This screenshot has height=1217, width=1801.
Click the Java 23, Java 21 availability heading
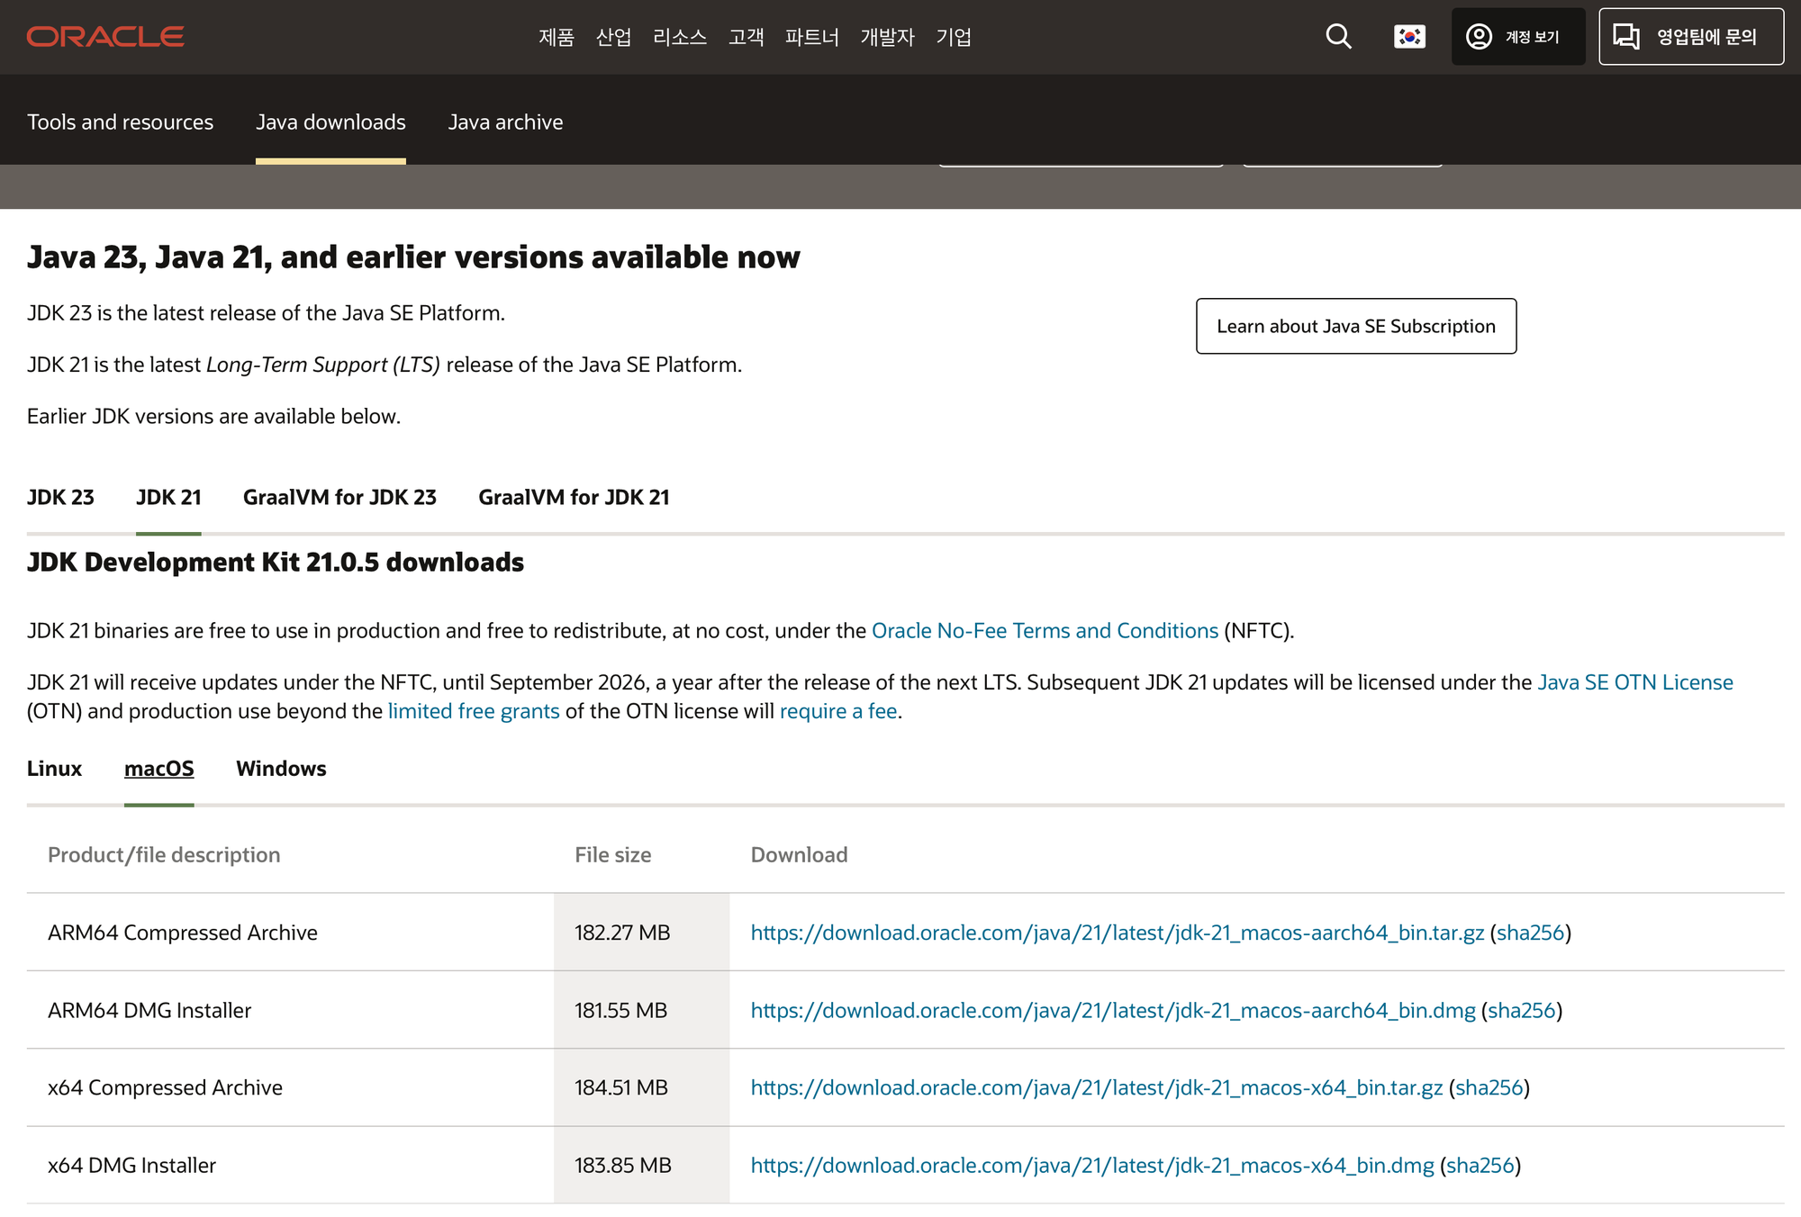413,257
